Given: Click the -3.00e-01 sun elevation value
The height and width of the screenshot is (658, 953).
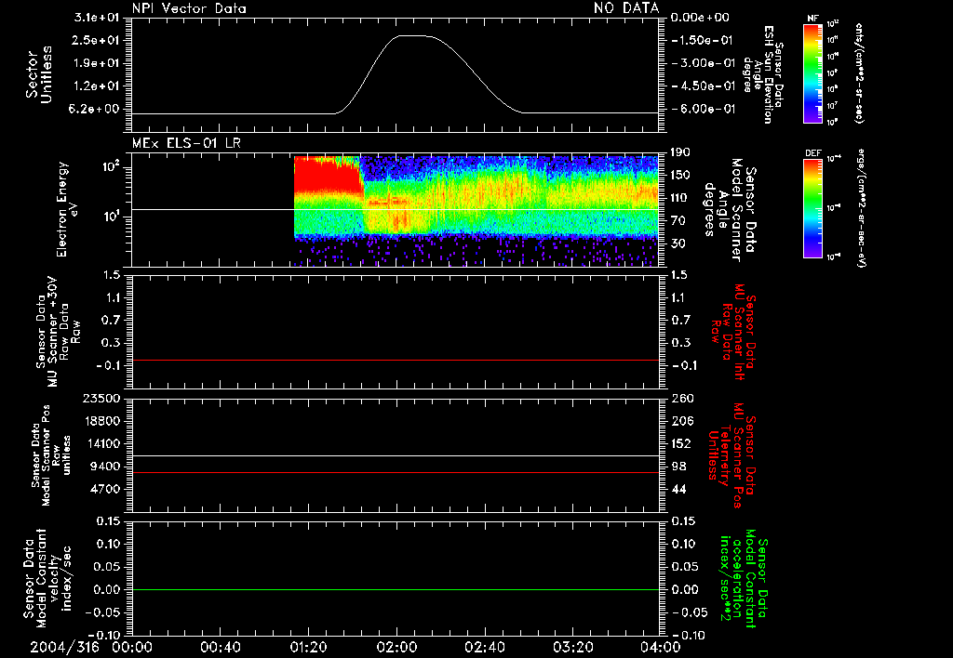Looking at the screenshot, I should (x=704, y=63).
